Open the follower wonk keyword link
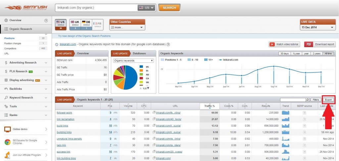339x161 pixels. click(x=65, y=113)
